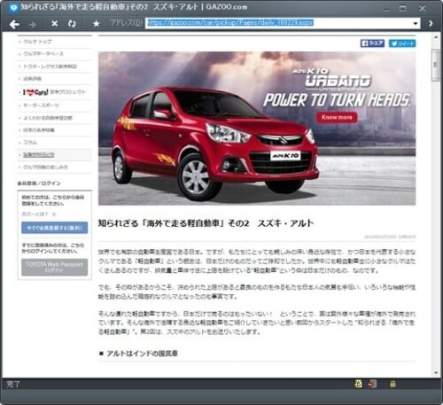The image size is (443, 405).
Task: Open favorites with the star icon
Action: pos(96,23)
